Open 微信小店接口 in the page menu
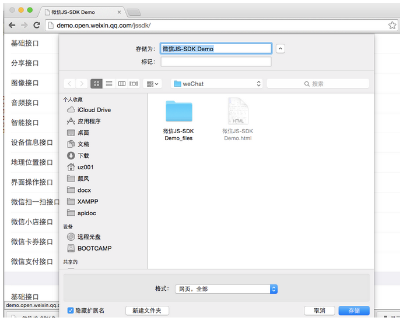Image resolution: width=403 pixels, height=321 pixels. (x=32, y=222)
